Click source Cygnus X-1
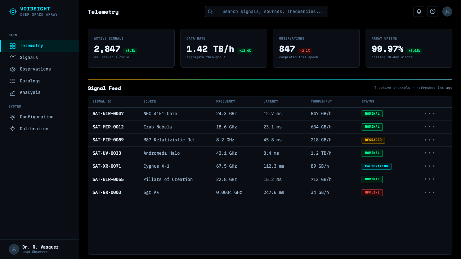The image size is (461, 259). click(x=156, y=166)
